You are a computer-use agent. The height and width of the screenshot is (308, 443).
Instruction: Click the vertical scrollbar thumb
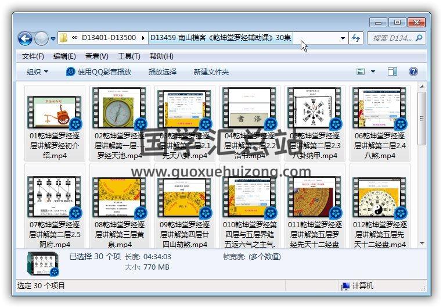point(422,118)
